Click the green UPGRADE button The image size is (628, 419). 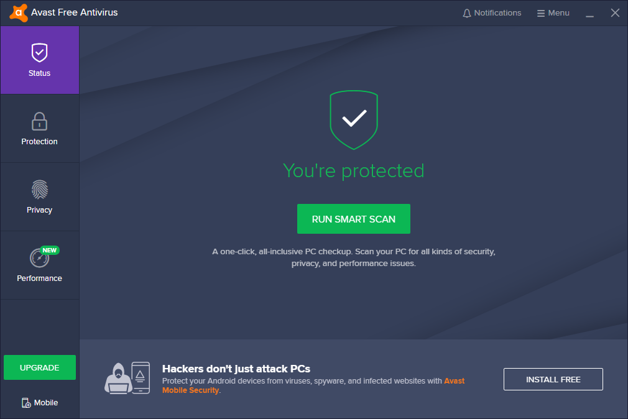coord(40,367)
